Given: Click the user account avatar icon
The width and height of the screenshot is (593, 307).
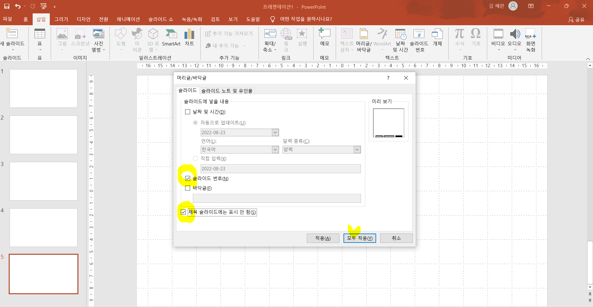Looking at the screenshot, I should [513, 6].
